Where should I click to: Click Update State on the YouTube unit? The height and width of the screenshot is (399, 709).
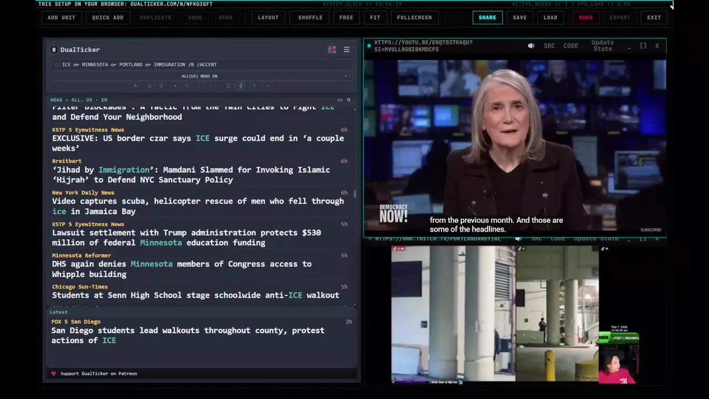(x=603, y=45)
